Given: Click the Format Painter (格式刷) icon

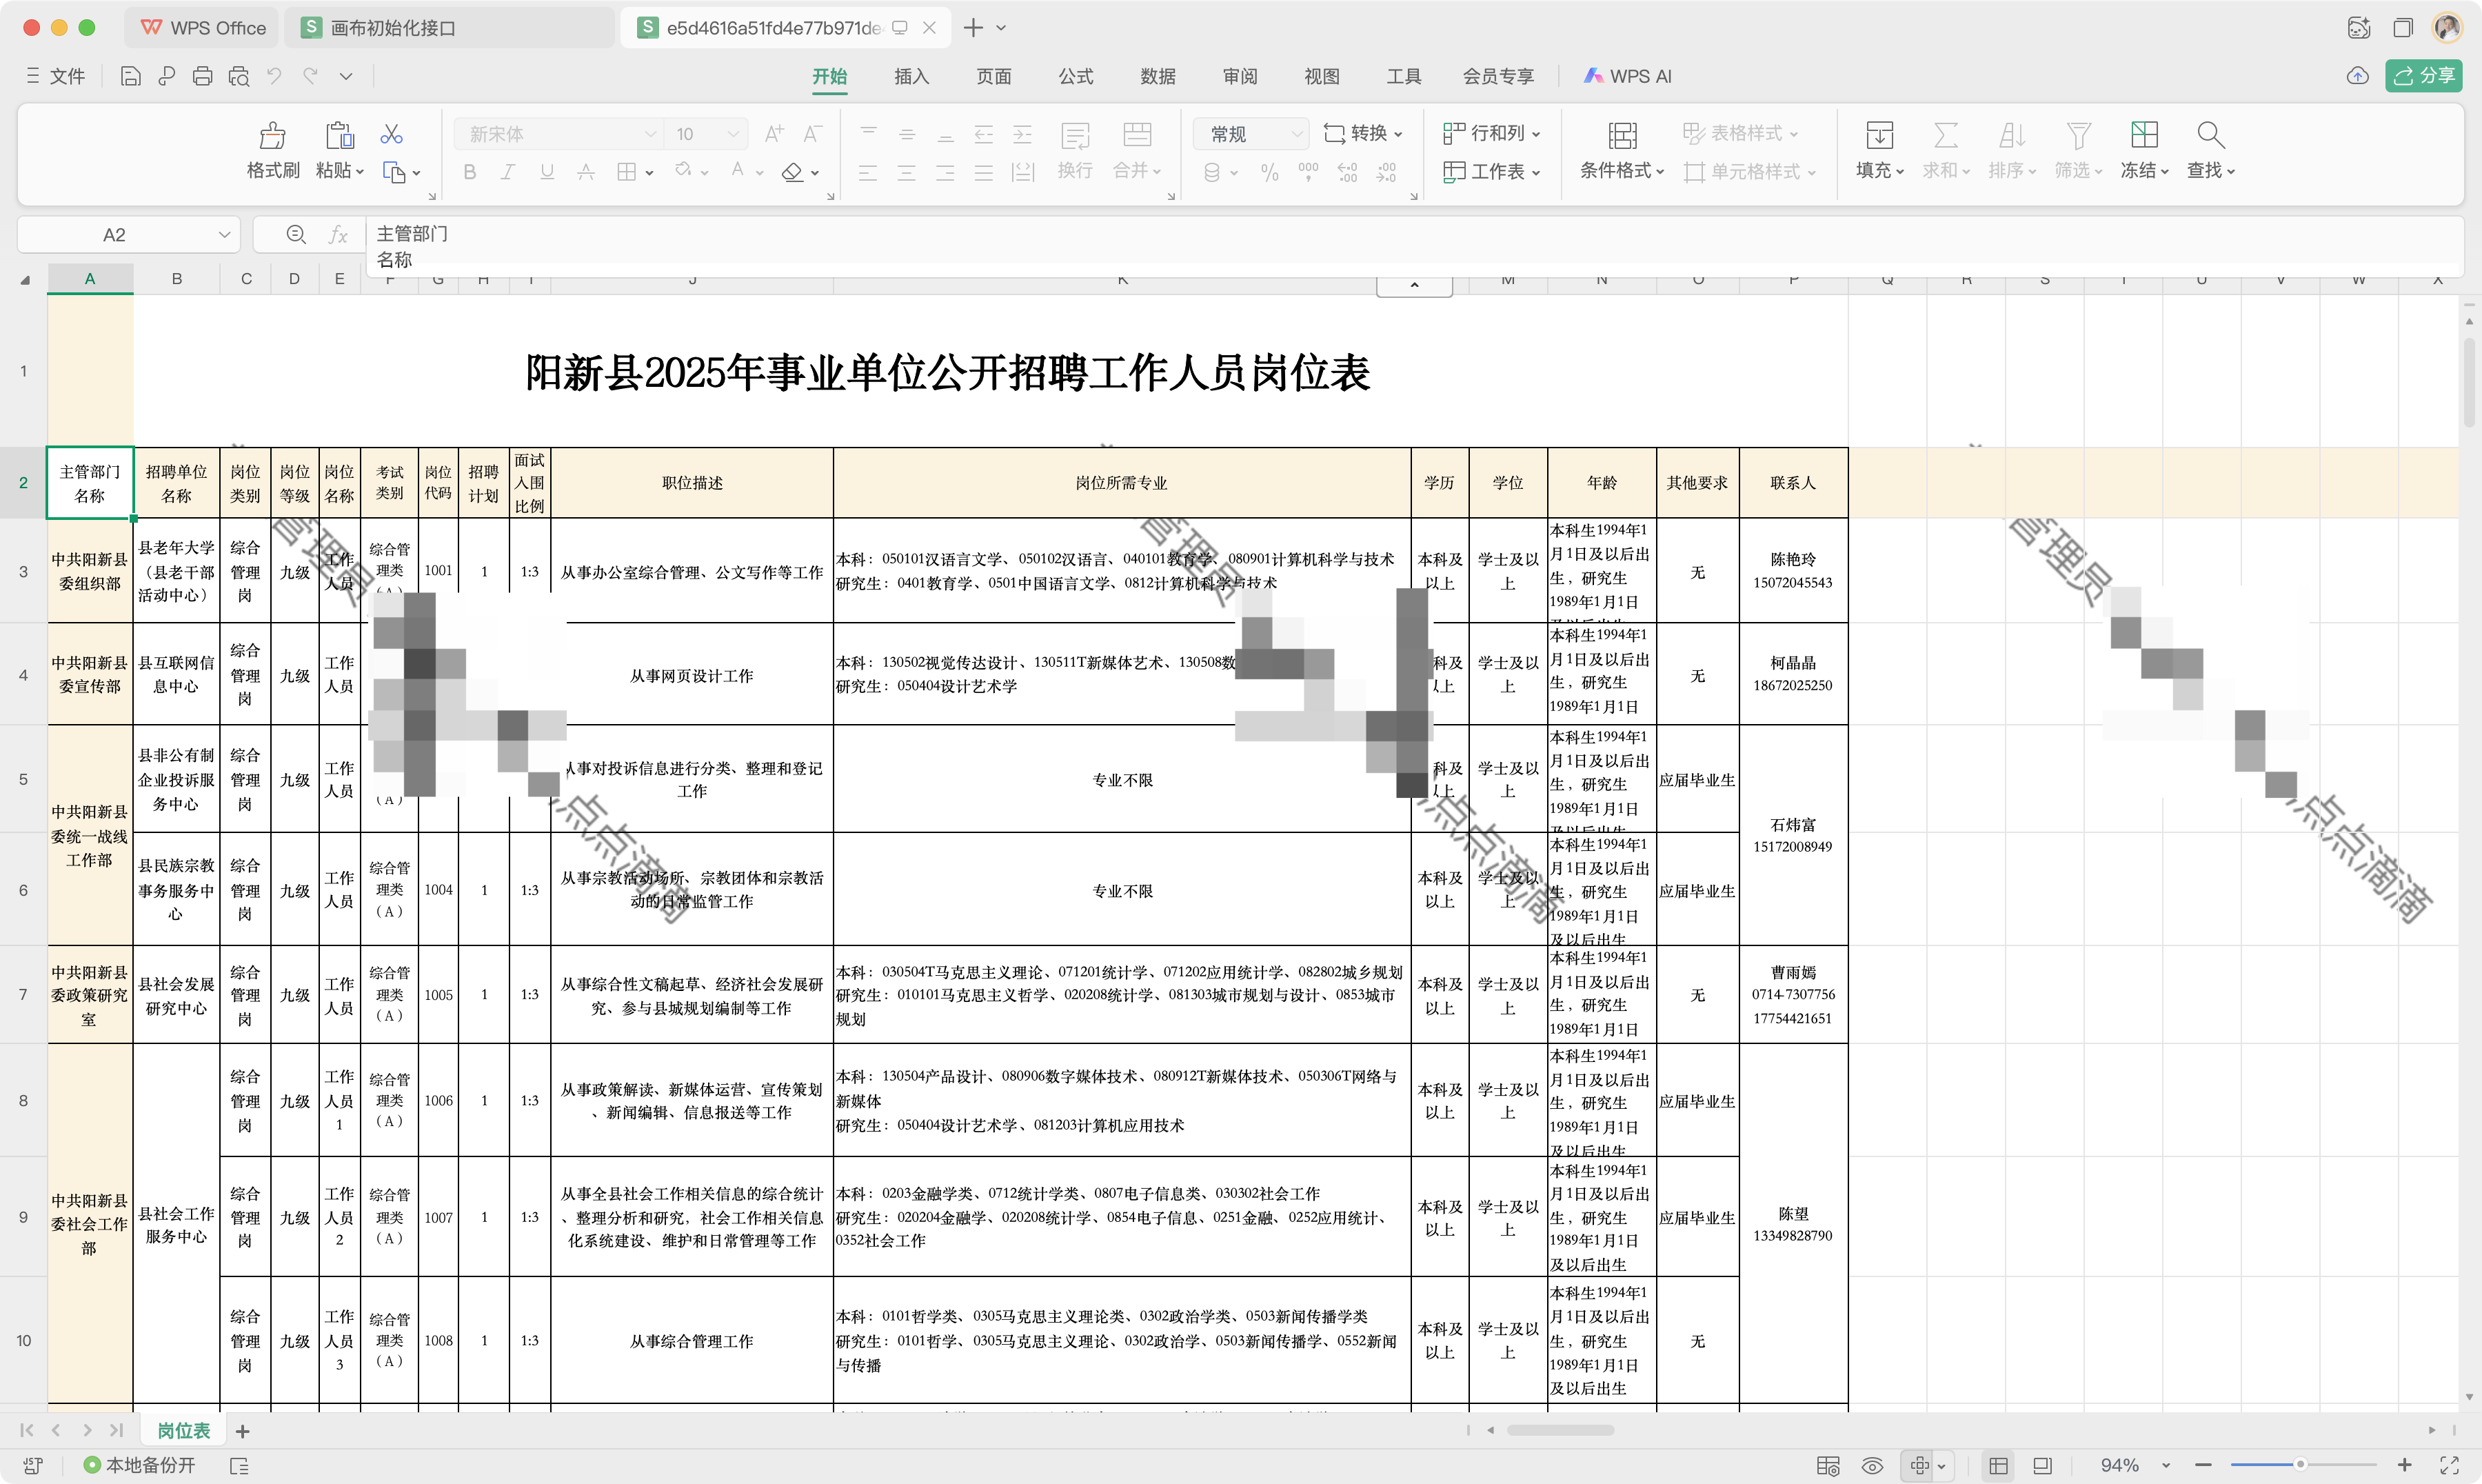Looking at the screenshot, I should point(273,136).
